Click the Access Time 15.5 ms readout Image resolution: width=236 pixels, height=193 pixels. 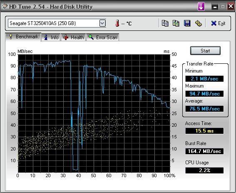click(x=204, y=131)
